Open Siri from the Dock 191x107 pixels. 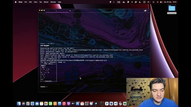pyautogui.click(x=23, y=103)
